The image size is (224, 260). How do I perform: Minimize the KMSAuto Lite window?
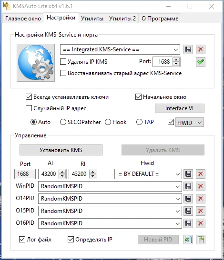pos(168,6)
